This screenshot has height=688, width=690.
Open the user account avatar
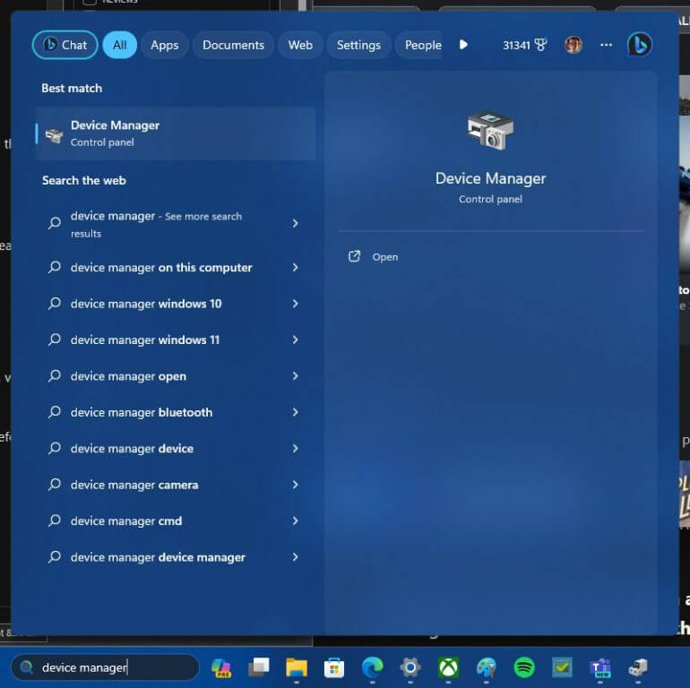574,45
